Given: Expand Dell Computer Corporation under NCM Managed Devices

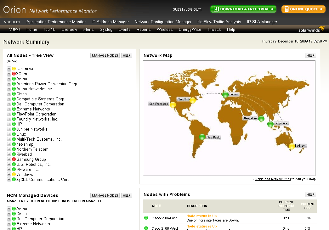Looking at the screenshot, I should [x=9, y=219].
